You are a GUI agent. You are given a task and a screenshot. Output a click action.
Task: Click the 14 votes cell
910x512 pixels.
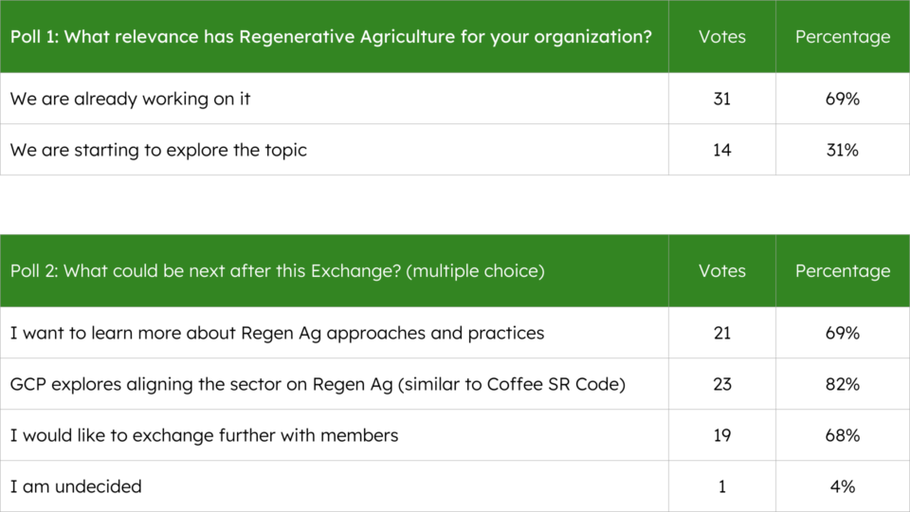(721, 150)
